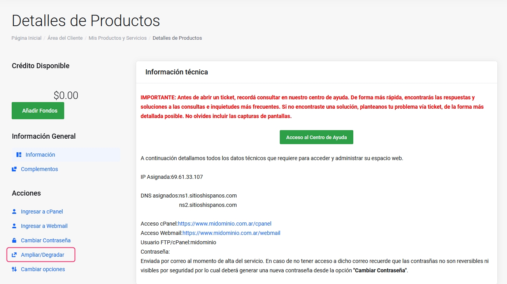Click the user icon next to Ingresar a cPanel

14,212
